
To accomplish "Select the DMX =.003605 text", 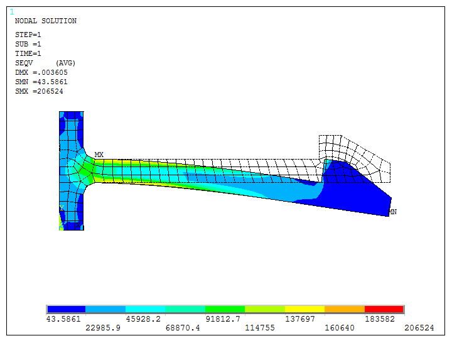I will click(x=41, y=73).
